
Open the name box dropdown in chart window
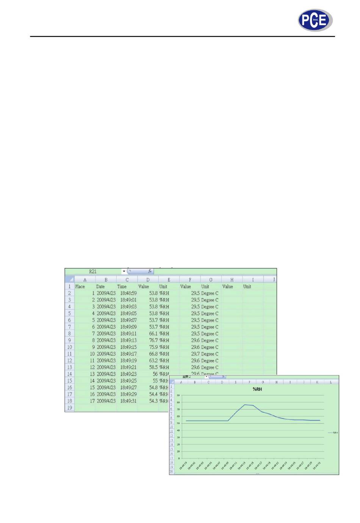(206, 377)
